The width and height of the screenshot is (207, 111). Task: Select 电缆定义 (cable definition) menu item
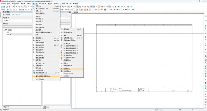46,38
